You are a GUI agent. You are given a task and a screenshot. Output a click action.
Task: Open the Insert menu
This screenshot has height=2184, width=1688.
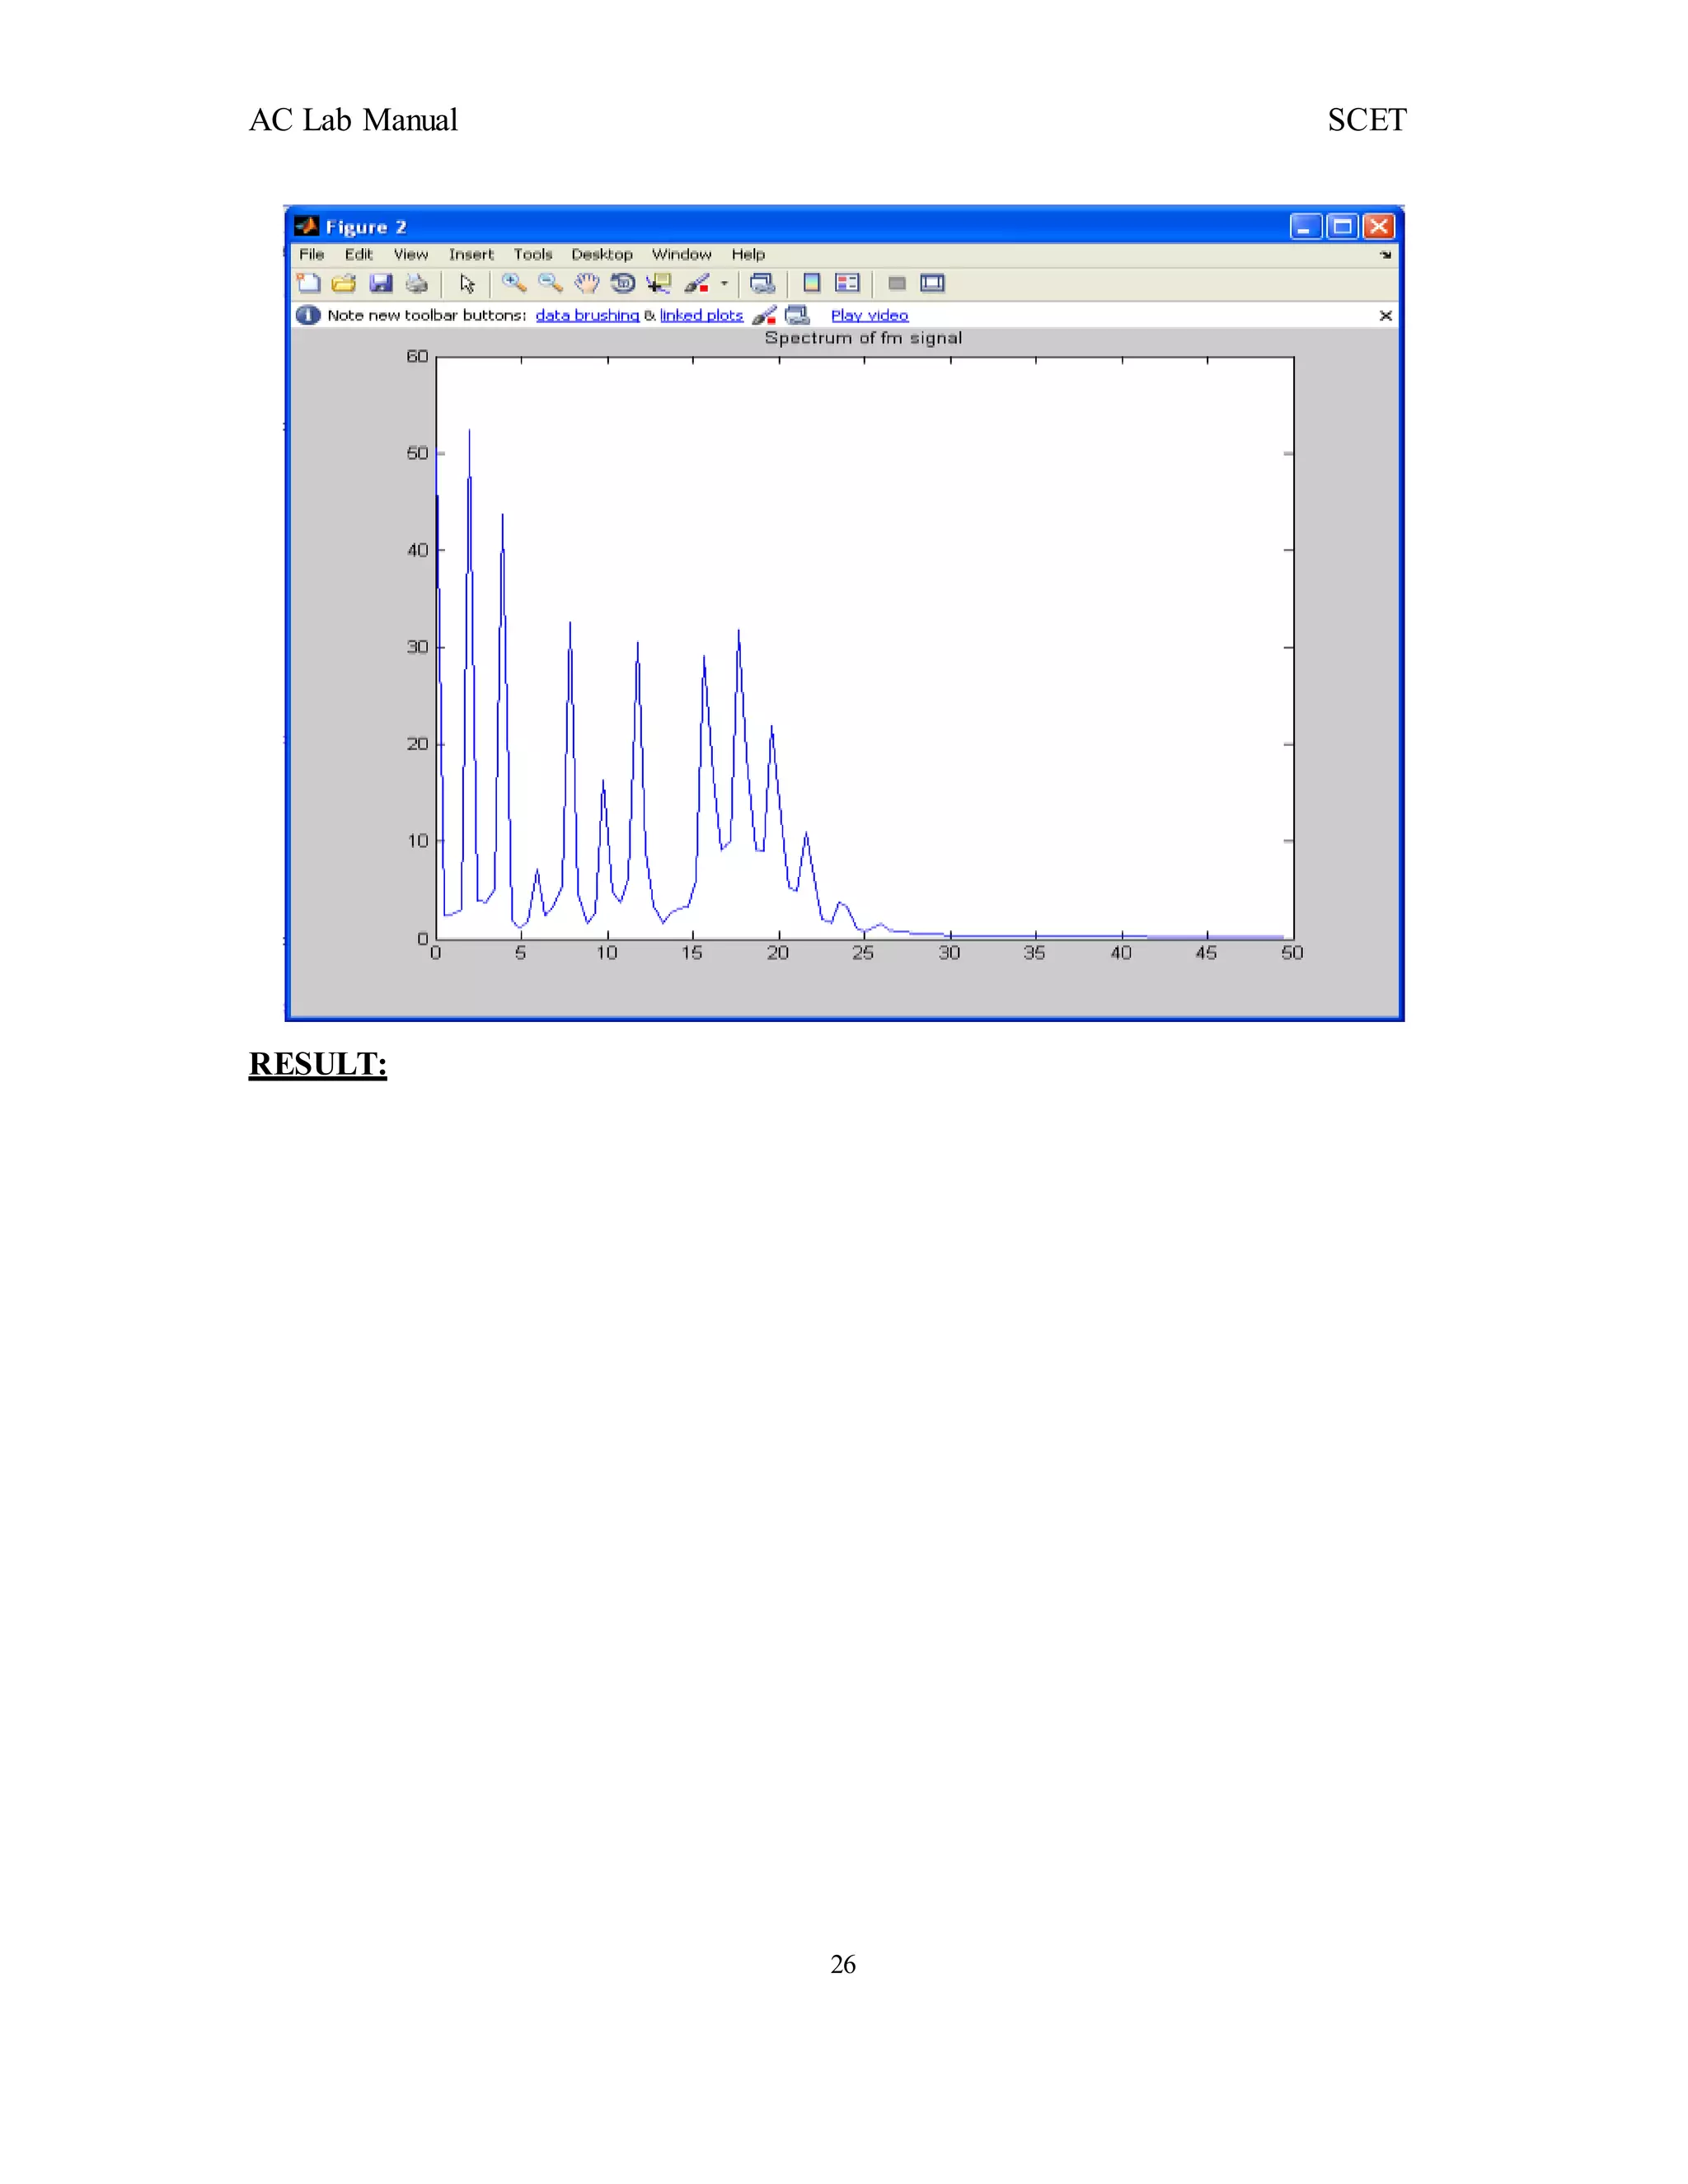click(471, 255)
